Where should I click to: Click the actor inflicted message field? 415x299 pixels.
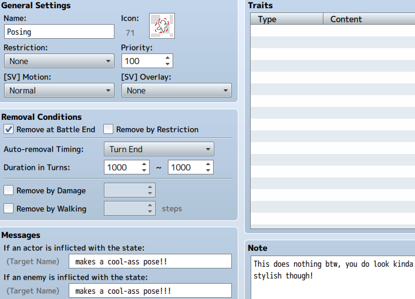[x=150, y=261]
